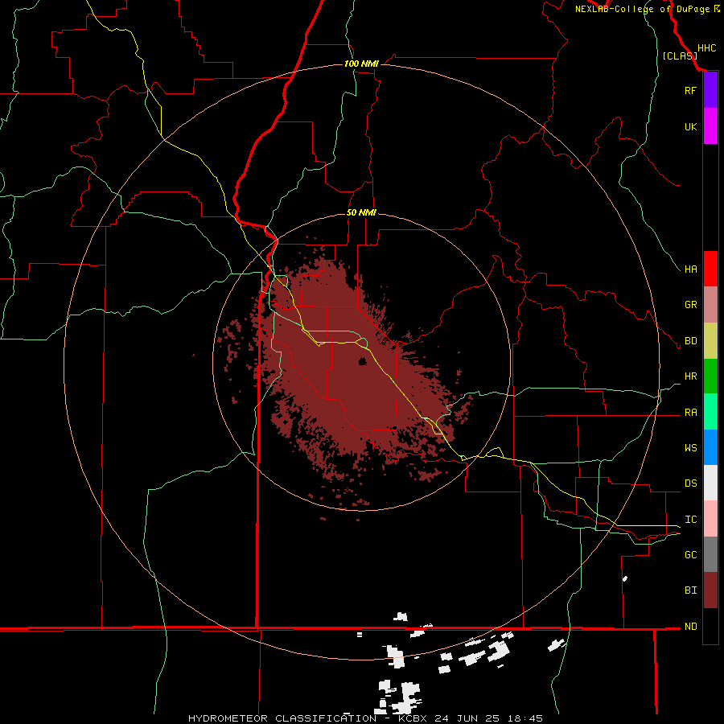
Task: Click the 'DS' legend label
Action: [x=690, y=483]
